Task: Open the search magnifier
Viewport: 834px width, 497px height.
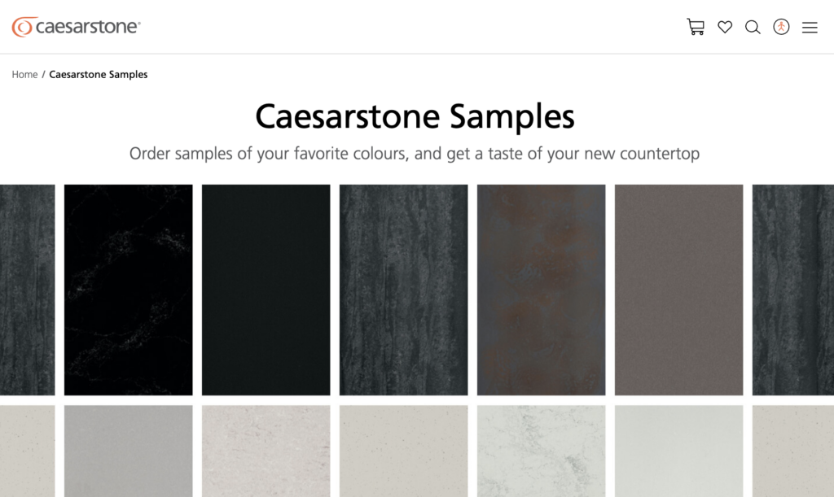Action: pos(753,27)
